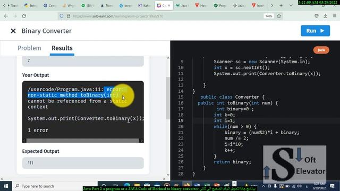Screen dimensions: 340x191
Task: Close the active SoloLearn browser tab
Action: pyautogui.click(x=169, y=6)
